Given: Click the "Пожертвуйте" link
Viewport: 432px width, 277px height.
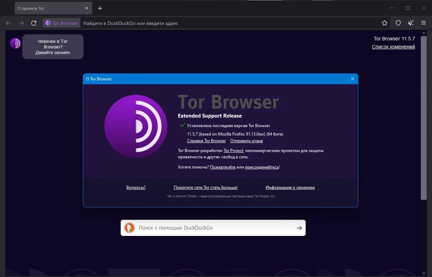Looking at the screenshot, I should click(x=223, y=167).
